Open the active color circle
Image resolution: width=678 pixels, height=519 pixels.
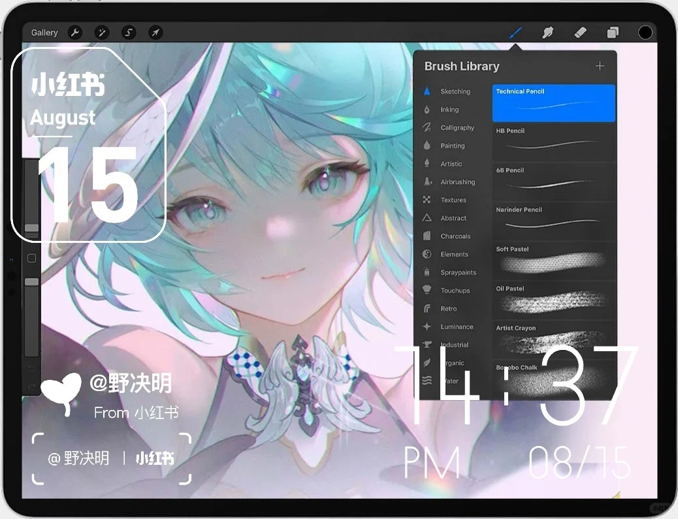point(645,33)
